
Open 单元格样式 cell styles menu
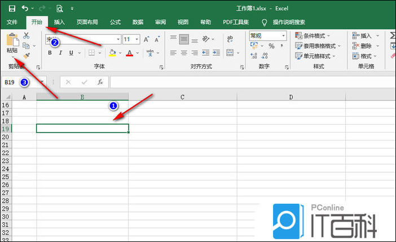315,56
